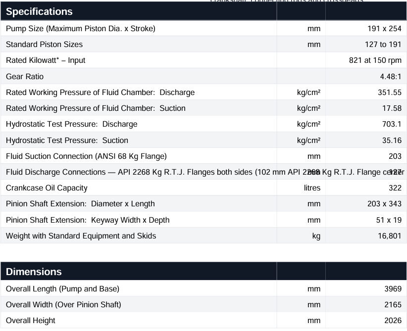Screen dimensions: 407x331
Task: Click the Specifications table header
Action: coord(39,11)
